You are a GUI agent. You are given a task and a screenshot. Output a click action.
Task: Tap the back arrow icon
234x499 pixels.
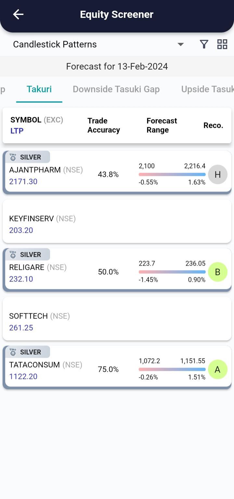coord(18,14)
